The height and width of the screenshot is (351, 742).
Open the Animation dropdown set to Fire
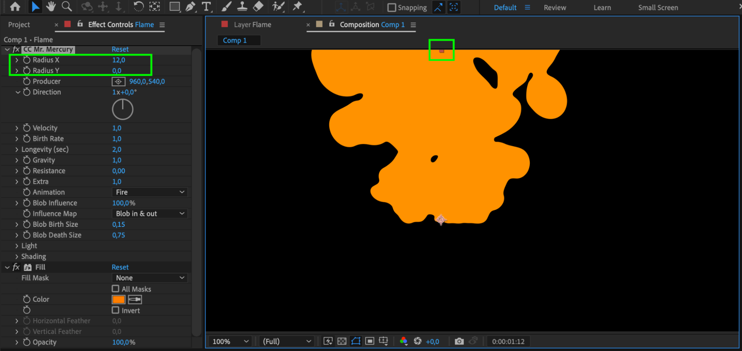point(150,192)
